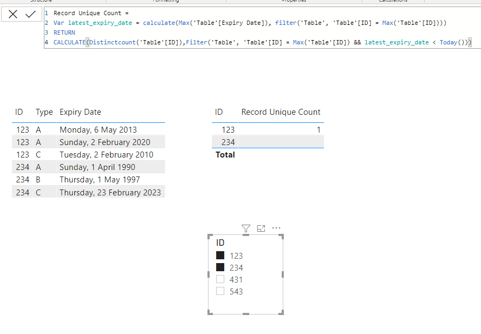
Task: Select the 'Thursday, 23 February 2023' cell
Action: (110, 192)
